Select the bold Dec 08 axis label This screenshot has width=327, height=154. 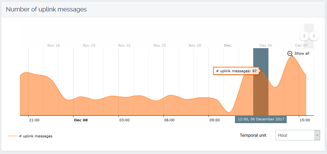tap(81, 120)
